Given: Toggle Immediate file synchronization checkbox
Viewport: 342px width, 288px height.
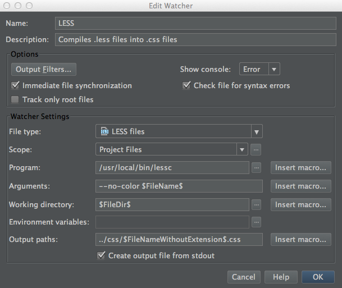Looking at the screenshot, I should click(15, 85).
